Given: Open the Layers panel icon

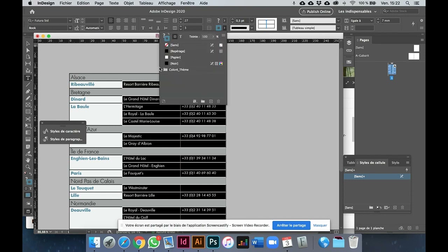Looking at the screenshot, I should tap(349, 43).
